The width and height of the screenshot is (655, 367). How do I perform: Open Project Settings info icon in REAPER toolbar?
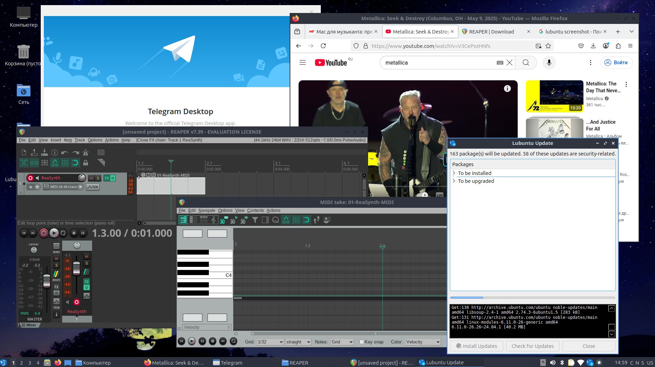[x=54, y=152]
